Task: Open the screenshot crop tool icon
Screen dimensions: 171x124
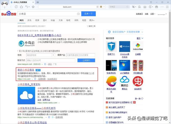Action: (x=133, y=7)
